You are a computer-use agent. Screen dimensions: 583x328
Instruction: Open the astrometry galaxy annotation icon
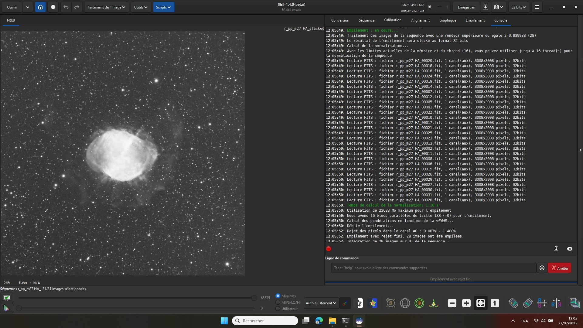tap(391, 303)
